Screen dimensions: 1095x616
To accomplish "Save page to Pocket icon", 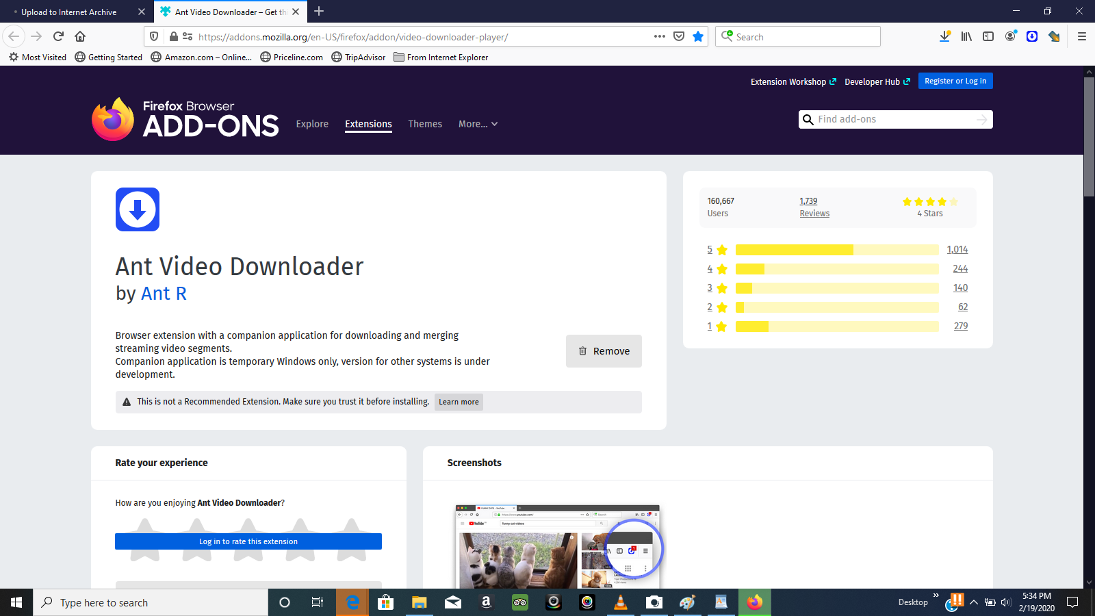I will [x=679, y=36].
